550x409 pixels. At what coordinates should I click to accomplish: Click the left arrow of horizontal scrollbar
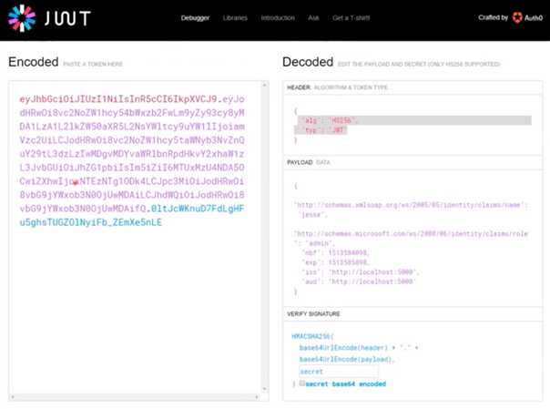click(x=13, y=397)
